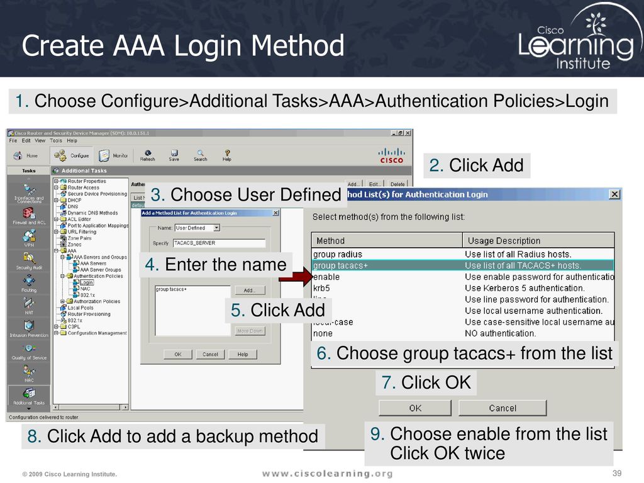The height and width of the screenshot is (483, 644).
Task: Open Interfaces and Connections in Tasks sidebar
Action: tap(29, 194)
